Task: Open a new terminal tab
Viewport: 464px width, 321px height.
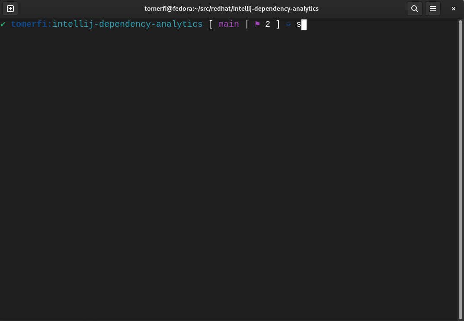Action: coord(10,9)
